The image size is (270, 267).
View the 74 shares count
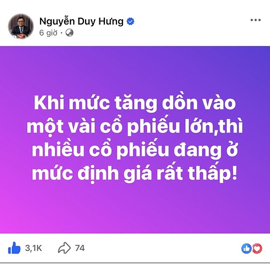(80, 248)
